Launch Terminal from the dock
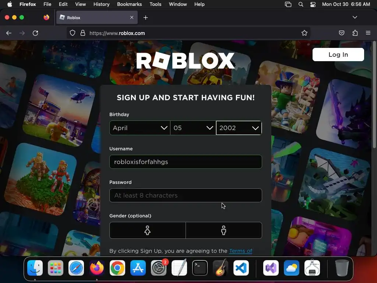Image resolution: width=377 pixels, height=283 pixels. click(200, 268)
